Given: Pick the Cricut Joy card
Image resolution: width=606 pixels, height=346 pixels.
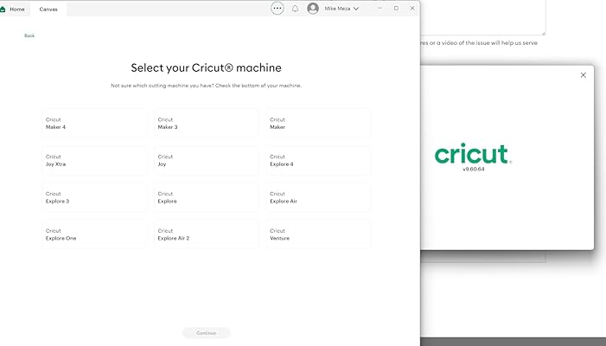Looking at the screenshot, I should (x=207, y=160).
